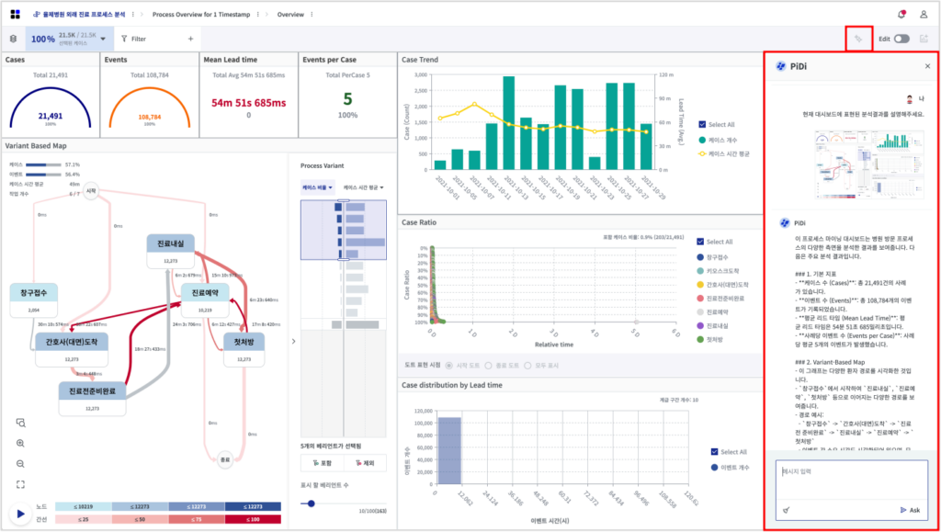This screenshot has width=941, height=532.
Task: Toggle Select All in Case distribution legend
Action: [717, 452]
